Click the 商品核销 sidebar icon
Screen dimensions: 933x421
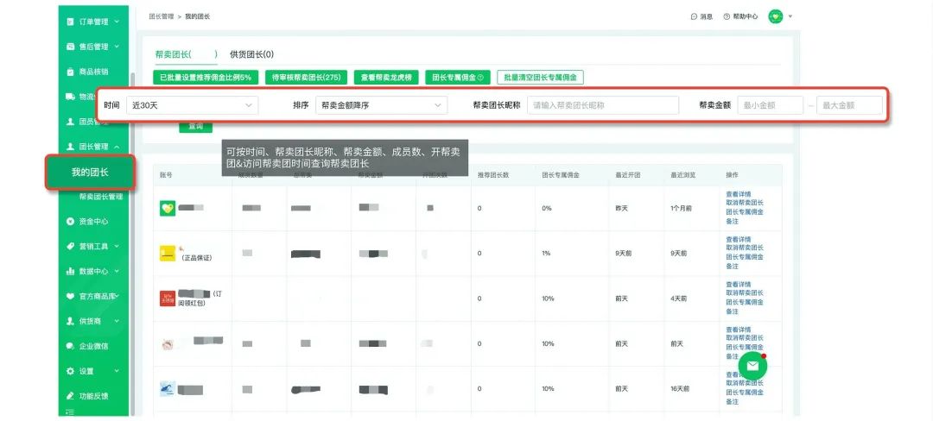point(71,72)
